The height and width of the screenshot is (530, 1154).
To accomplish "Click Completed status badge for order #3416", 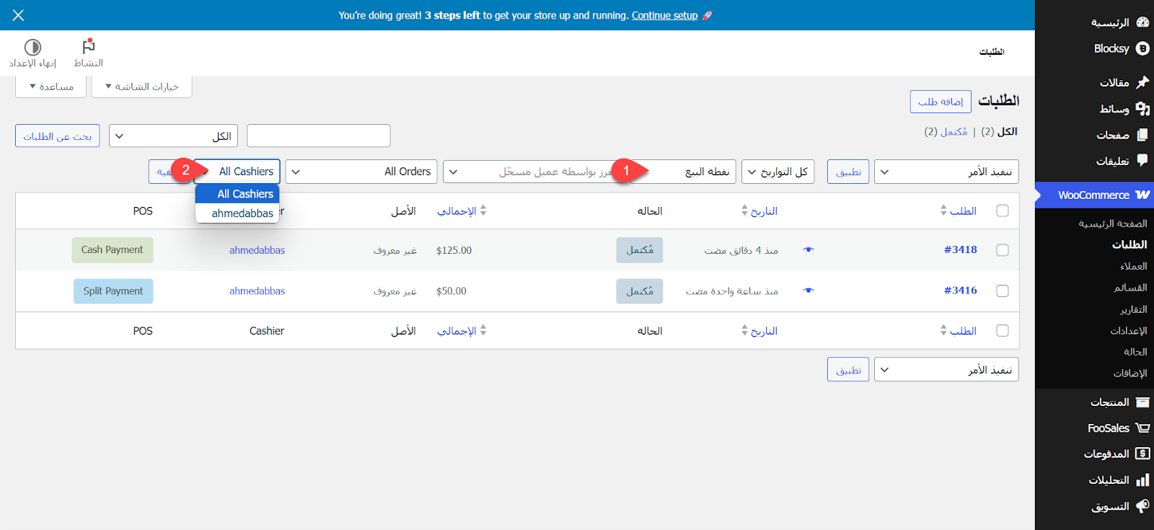I will pos(640,291).
